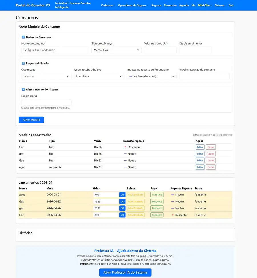
Task: Edit the agua recorrente model
Action: (x=200, y=167)
